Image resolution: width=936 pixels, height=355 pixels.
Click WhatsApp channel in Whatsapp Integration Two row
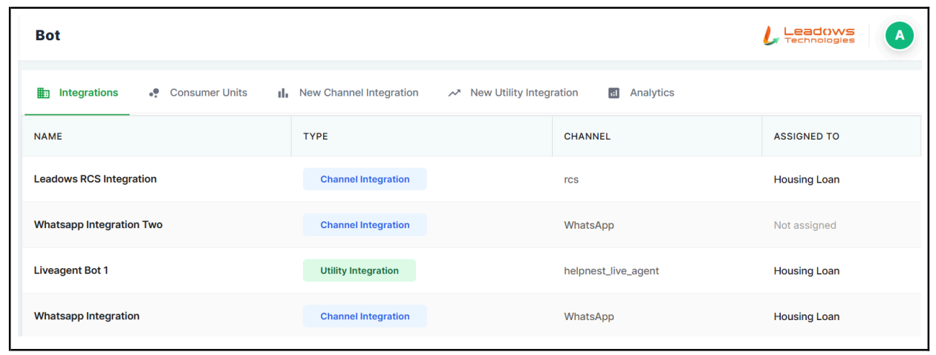coord(589,225)
